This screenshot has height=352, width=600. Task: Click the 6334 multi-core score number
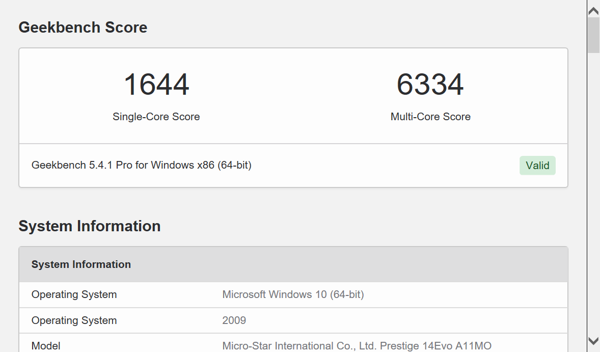[x=430, y=85]
